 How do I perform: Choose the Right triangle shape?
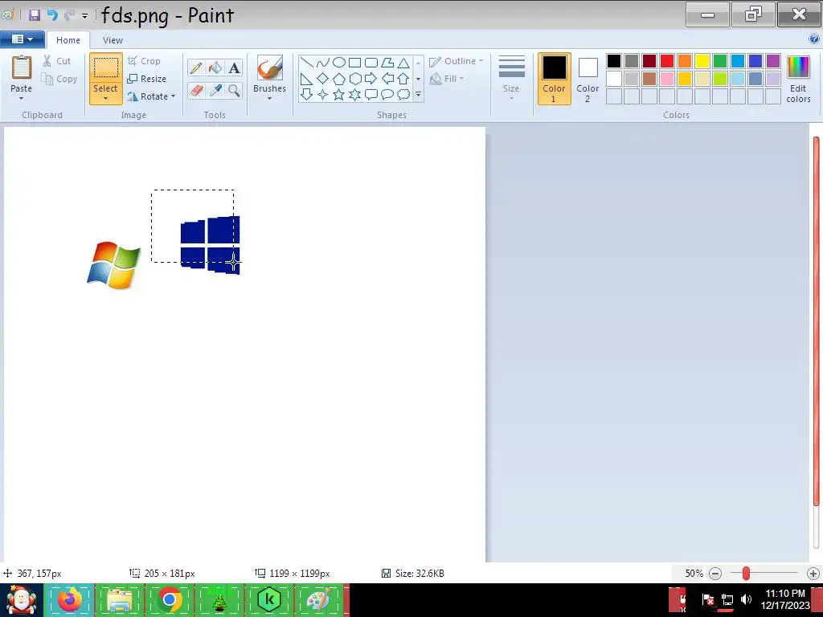point(306,79)
